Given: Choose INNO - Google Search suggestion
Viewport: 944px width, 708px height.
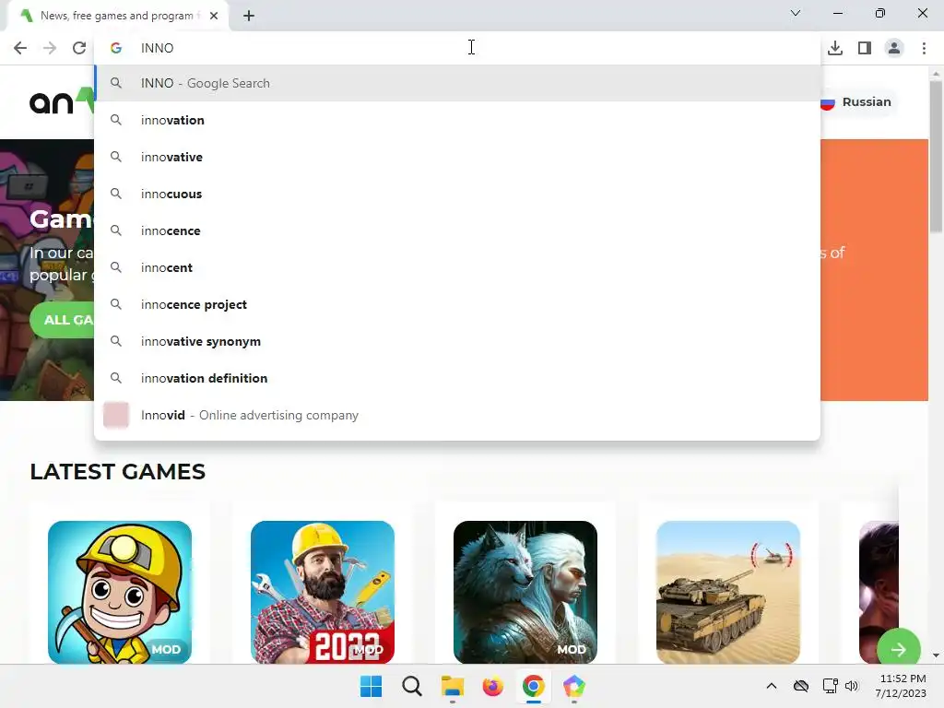Looking at the screenshot, I should pyautogui.click(x=457, y=83).
